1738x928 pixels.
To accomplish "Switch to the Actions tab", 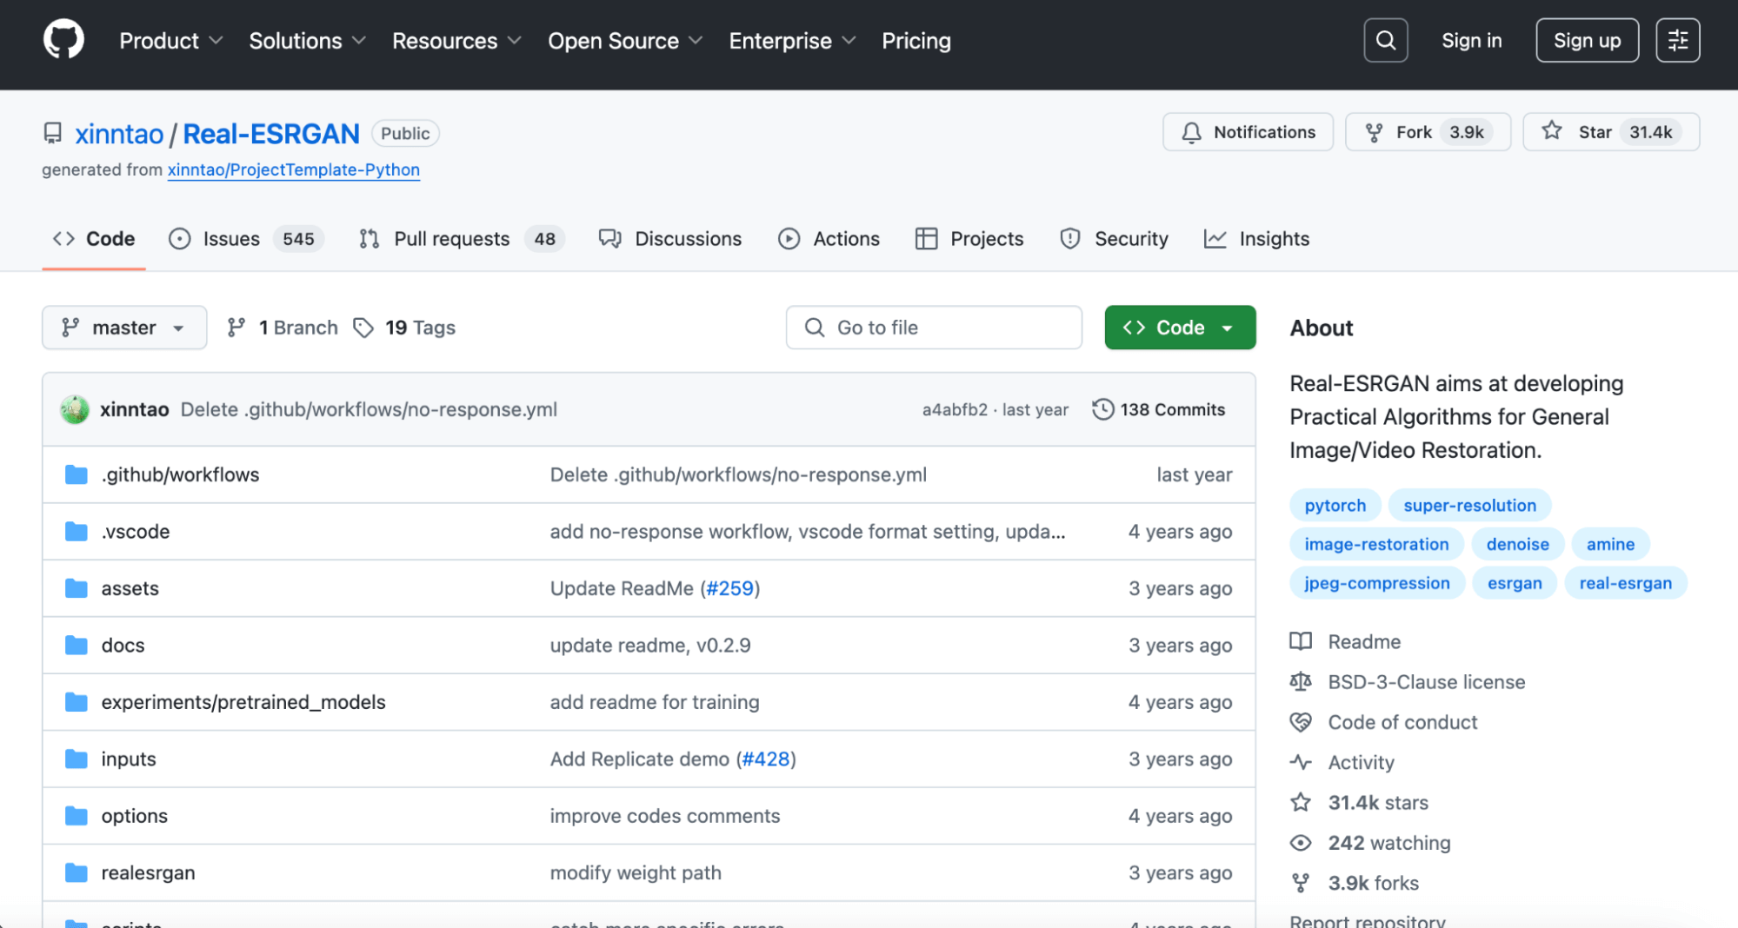I will [x=829, y=239].
